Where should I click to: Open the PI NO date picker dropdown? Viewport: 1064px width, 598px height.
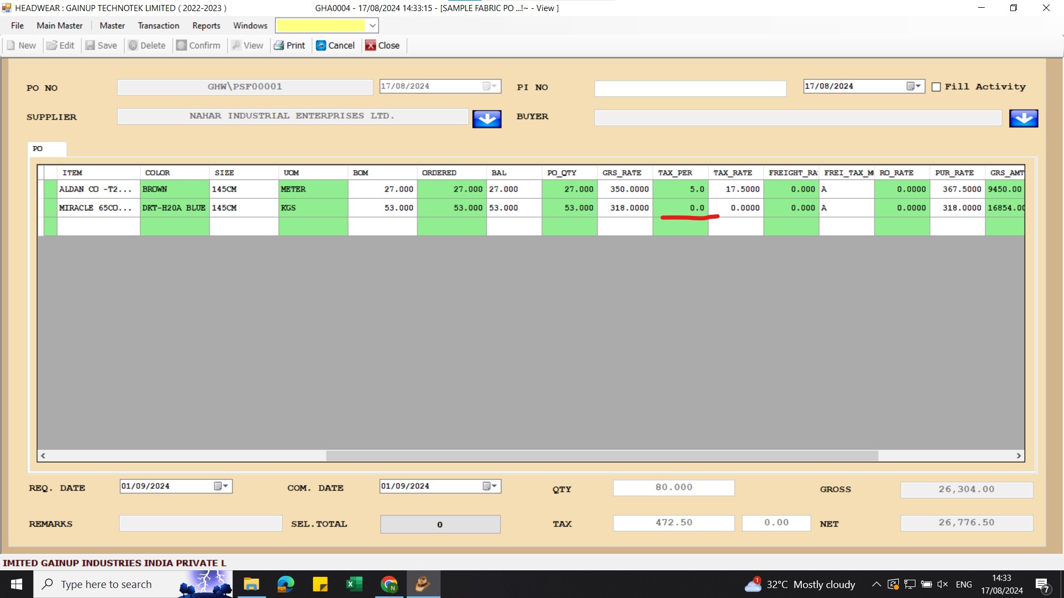tap(914, 86)
